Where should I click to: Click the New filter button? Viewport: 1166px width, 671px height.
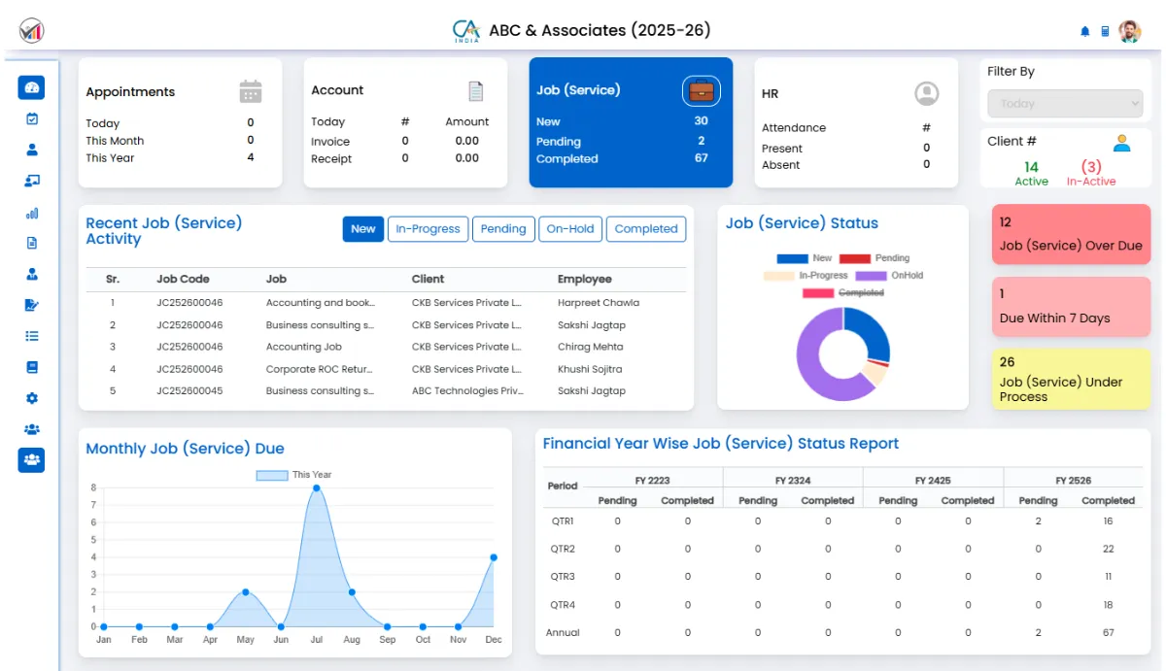[x=362, y=229]
